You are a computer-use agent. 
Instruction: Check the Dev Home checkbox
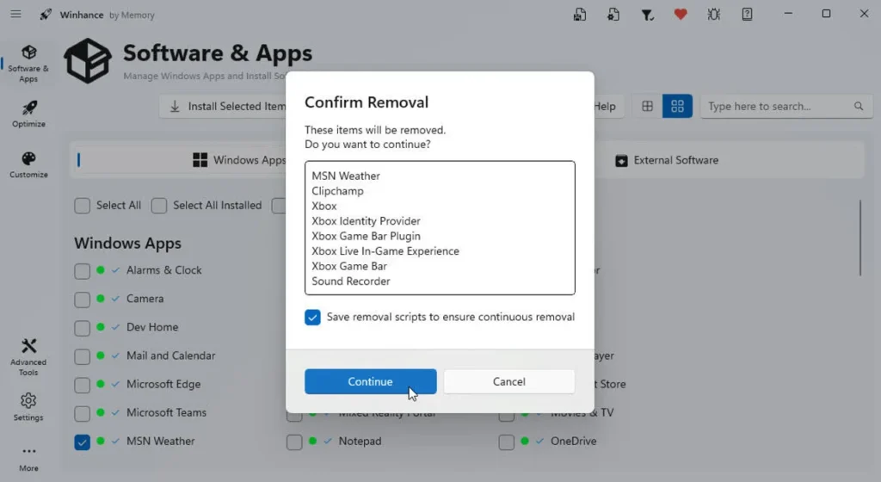[82, 328]
